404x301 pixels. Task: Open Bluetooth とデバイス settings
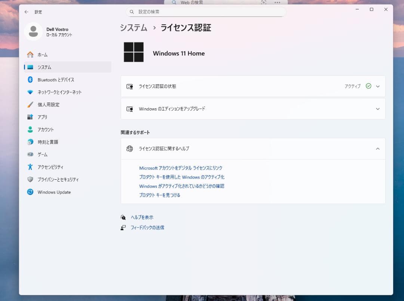(56, 79)
